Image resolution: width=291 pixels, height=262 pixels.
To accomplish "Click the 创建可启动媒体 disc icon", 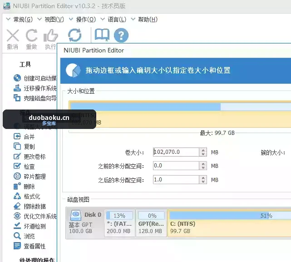I will click(17, 78).
